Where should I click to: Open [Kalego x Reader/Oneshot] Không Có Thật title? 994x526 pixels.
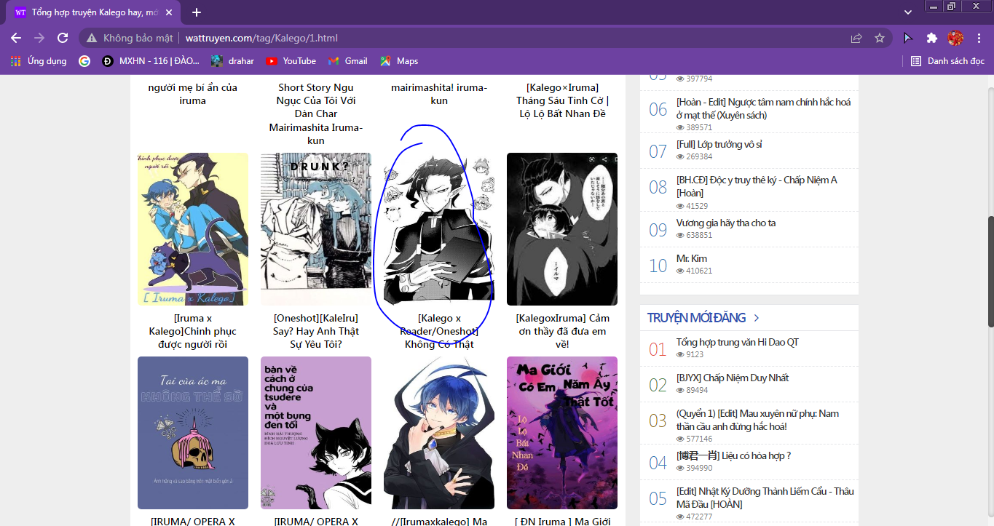coord(439,331)
